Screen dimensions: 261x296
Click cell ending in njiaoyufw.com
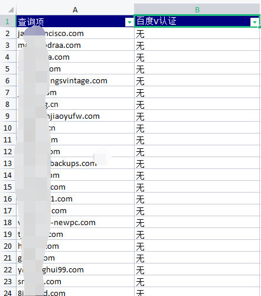(x=75, y=116)
